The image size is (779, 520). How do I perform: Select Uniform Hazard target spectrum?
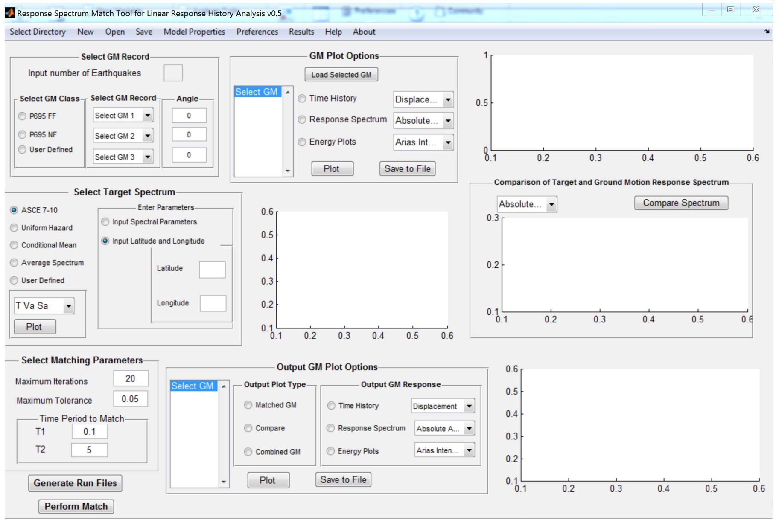[x=14, y=228]
